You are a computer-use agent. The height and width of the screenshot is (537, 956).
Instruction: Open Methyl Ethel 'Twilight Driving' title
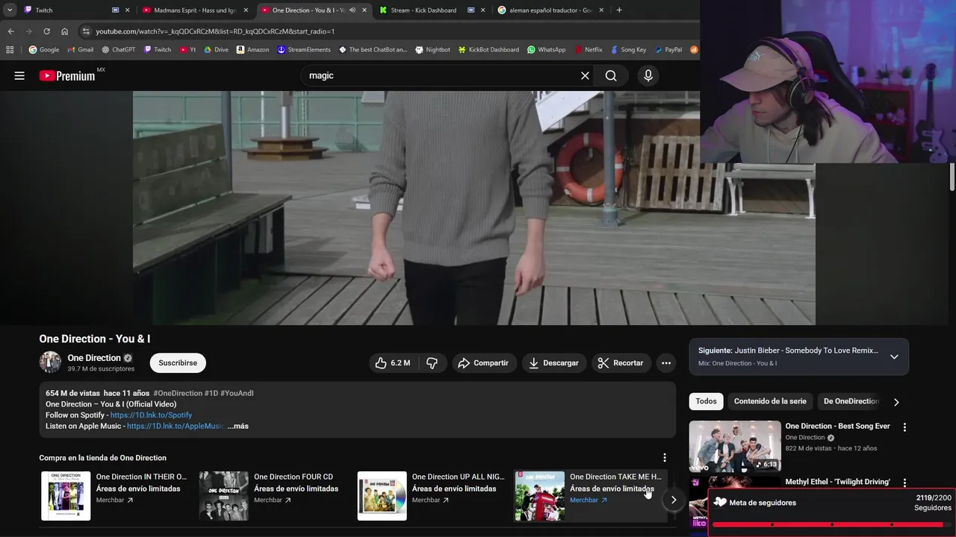(838, 482)
